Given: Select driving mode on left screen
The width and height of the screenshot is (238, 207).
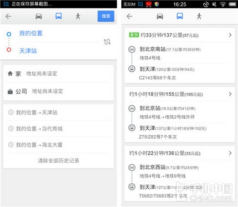Looking at the screenshot, I should (x=39, y=17).
